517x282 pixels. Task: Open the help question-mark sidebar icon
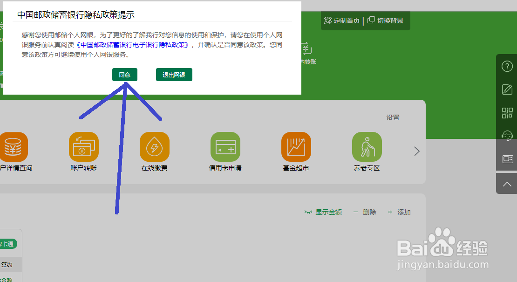[x=507, y=66]
